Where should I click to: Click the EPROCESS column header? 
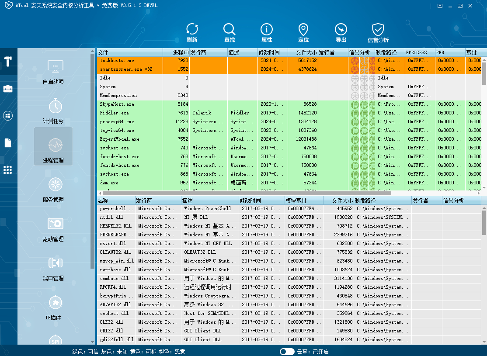click(420, 52)
